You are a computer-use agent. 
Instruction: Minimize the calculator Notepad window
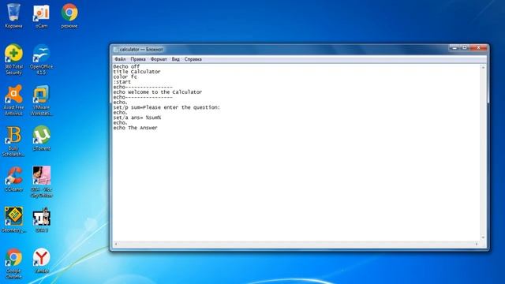454,47
